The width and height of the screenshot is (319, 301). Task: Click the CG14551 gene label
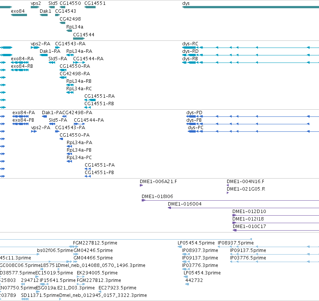click(x=95, y=3)
